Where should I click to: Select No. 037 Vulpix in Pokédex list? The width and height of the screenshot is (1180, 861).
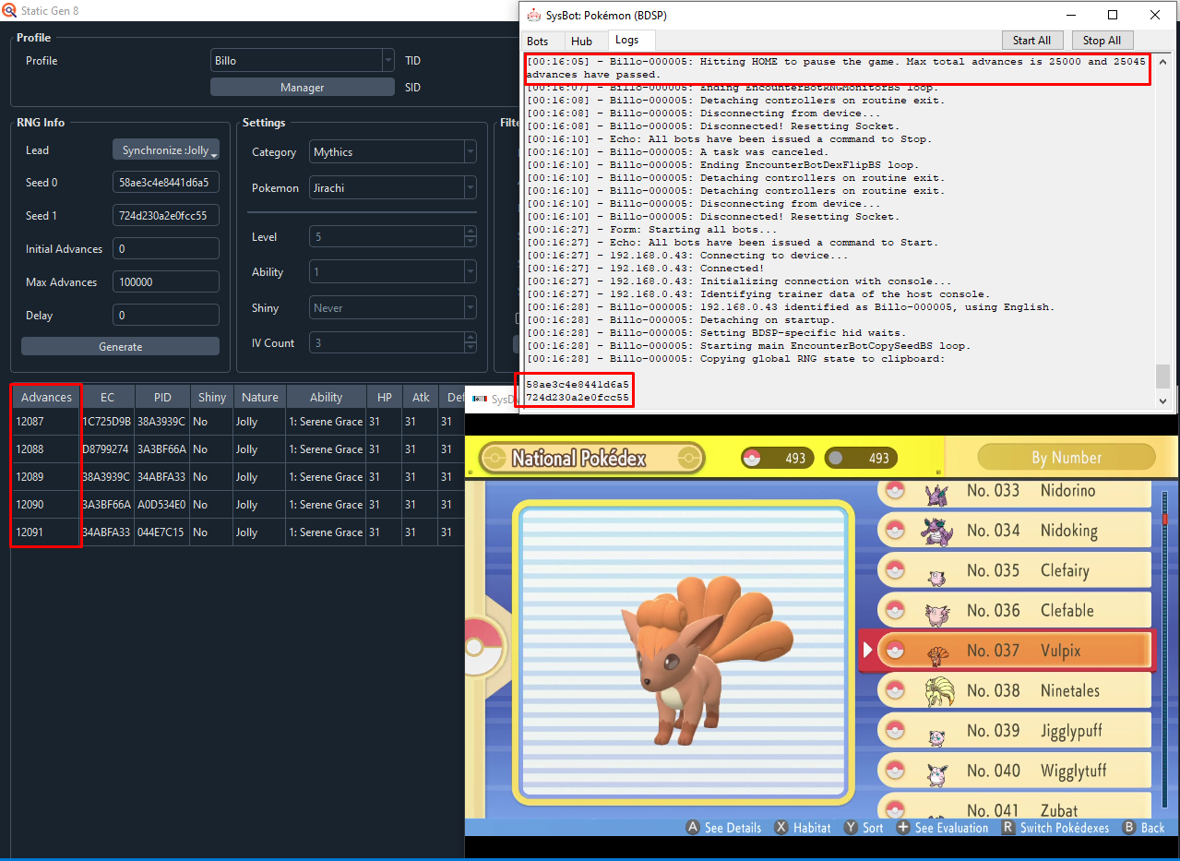[x=1007, y=651]
